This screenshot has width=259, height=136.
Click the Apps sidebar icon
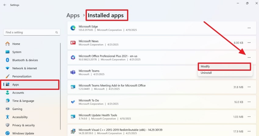[x=8, y=84]
